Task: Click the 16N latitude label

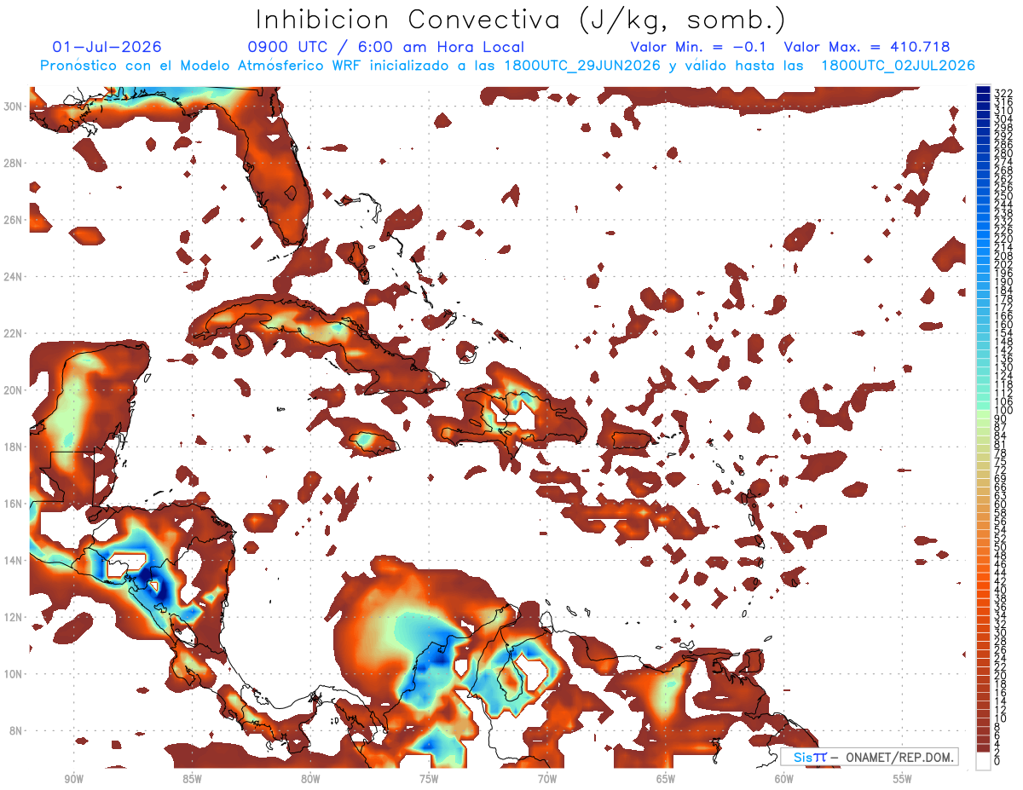Action: pos(13,504)
